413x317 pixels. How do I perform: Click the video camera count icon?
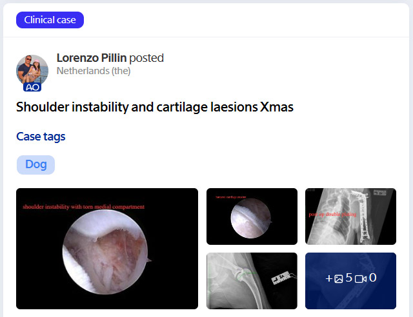(x=361, y=278)
